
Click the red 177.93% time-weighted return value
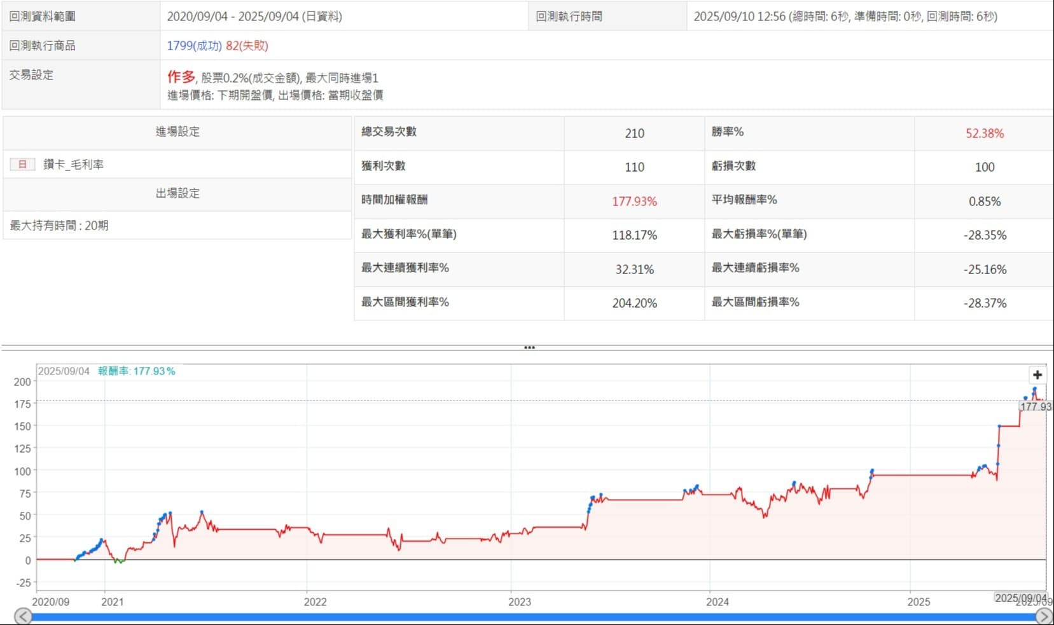[x=634, y=202]
